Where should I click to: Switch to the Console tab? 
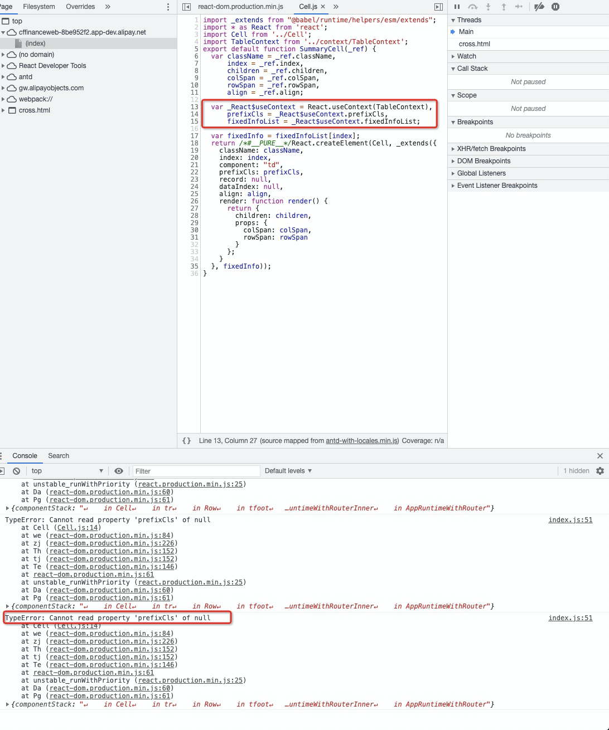25,456
